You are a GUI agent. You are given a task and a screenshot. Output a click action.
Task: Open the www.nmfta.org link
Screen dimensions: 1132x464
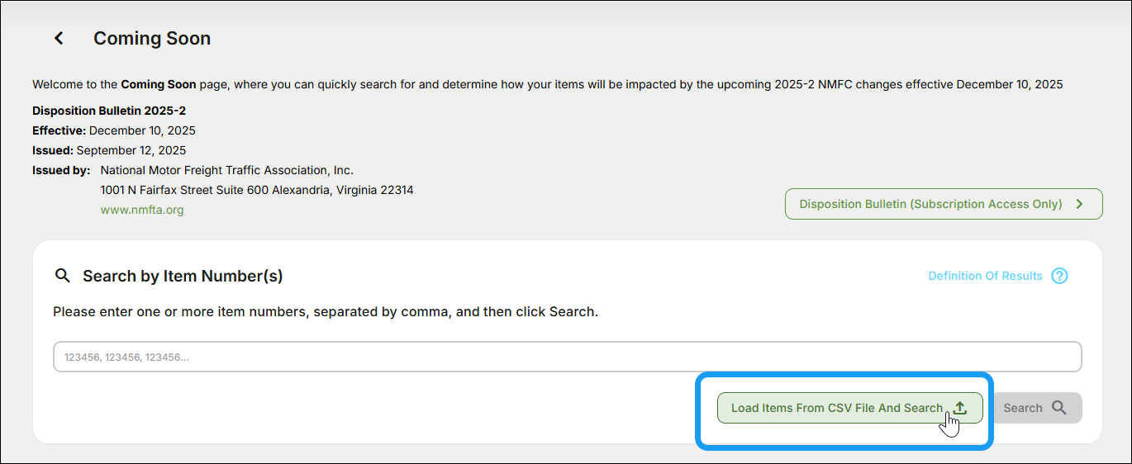point(142,210)
